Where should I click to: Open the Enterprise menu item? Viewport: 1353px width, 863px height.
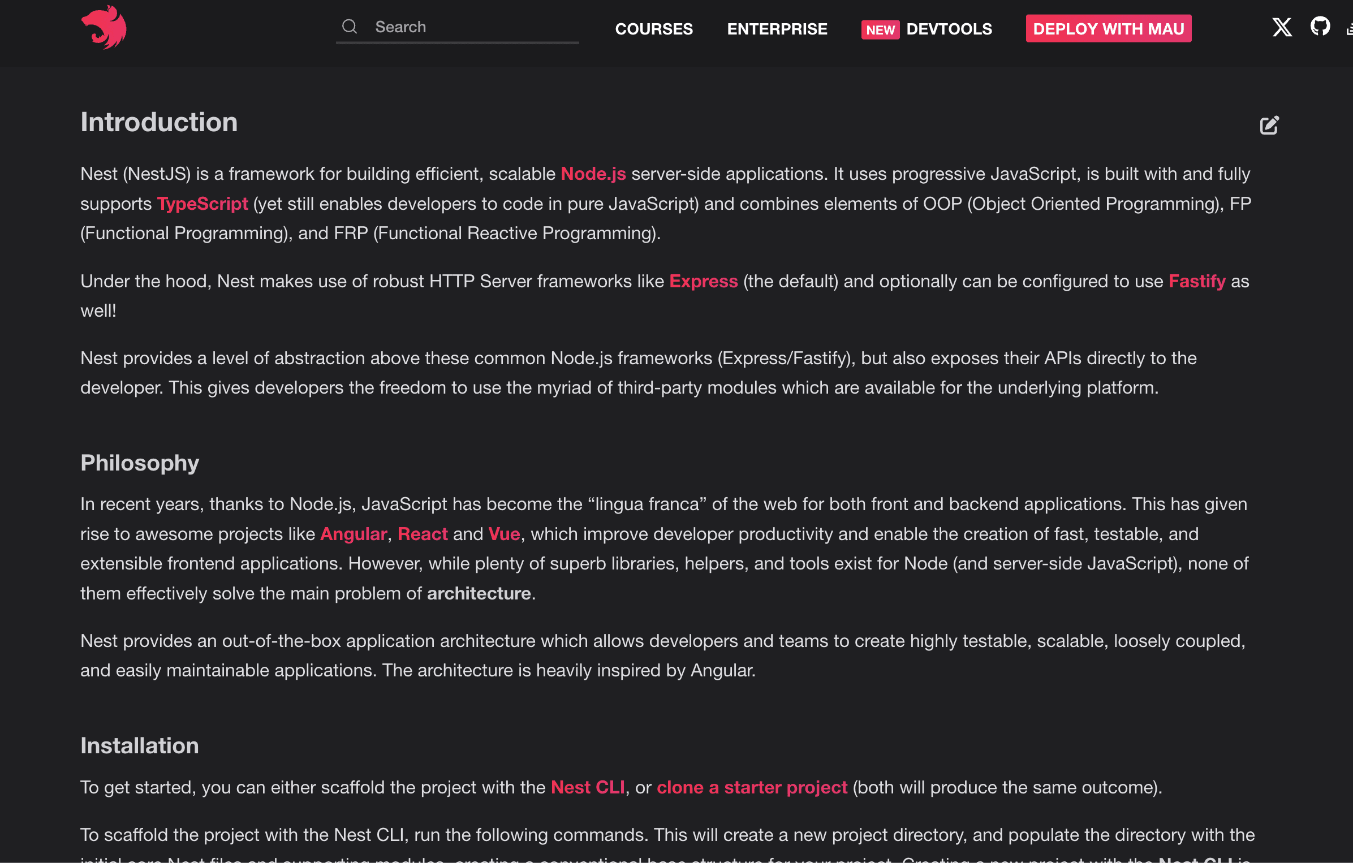(x=777, y=29)
